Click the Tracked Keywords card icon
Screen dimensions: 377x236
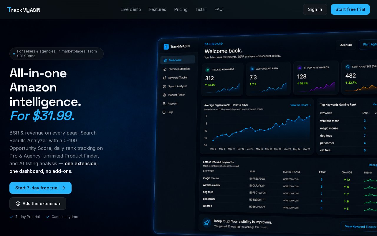tap(208, 70)
